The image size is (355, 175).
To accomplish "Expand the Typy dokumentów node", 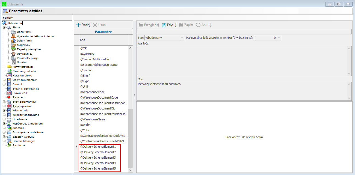I will click(x=4, y=102).
